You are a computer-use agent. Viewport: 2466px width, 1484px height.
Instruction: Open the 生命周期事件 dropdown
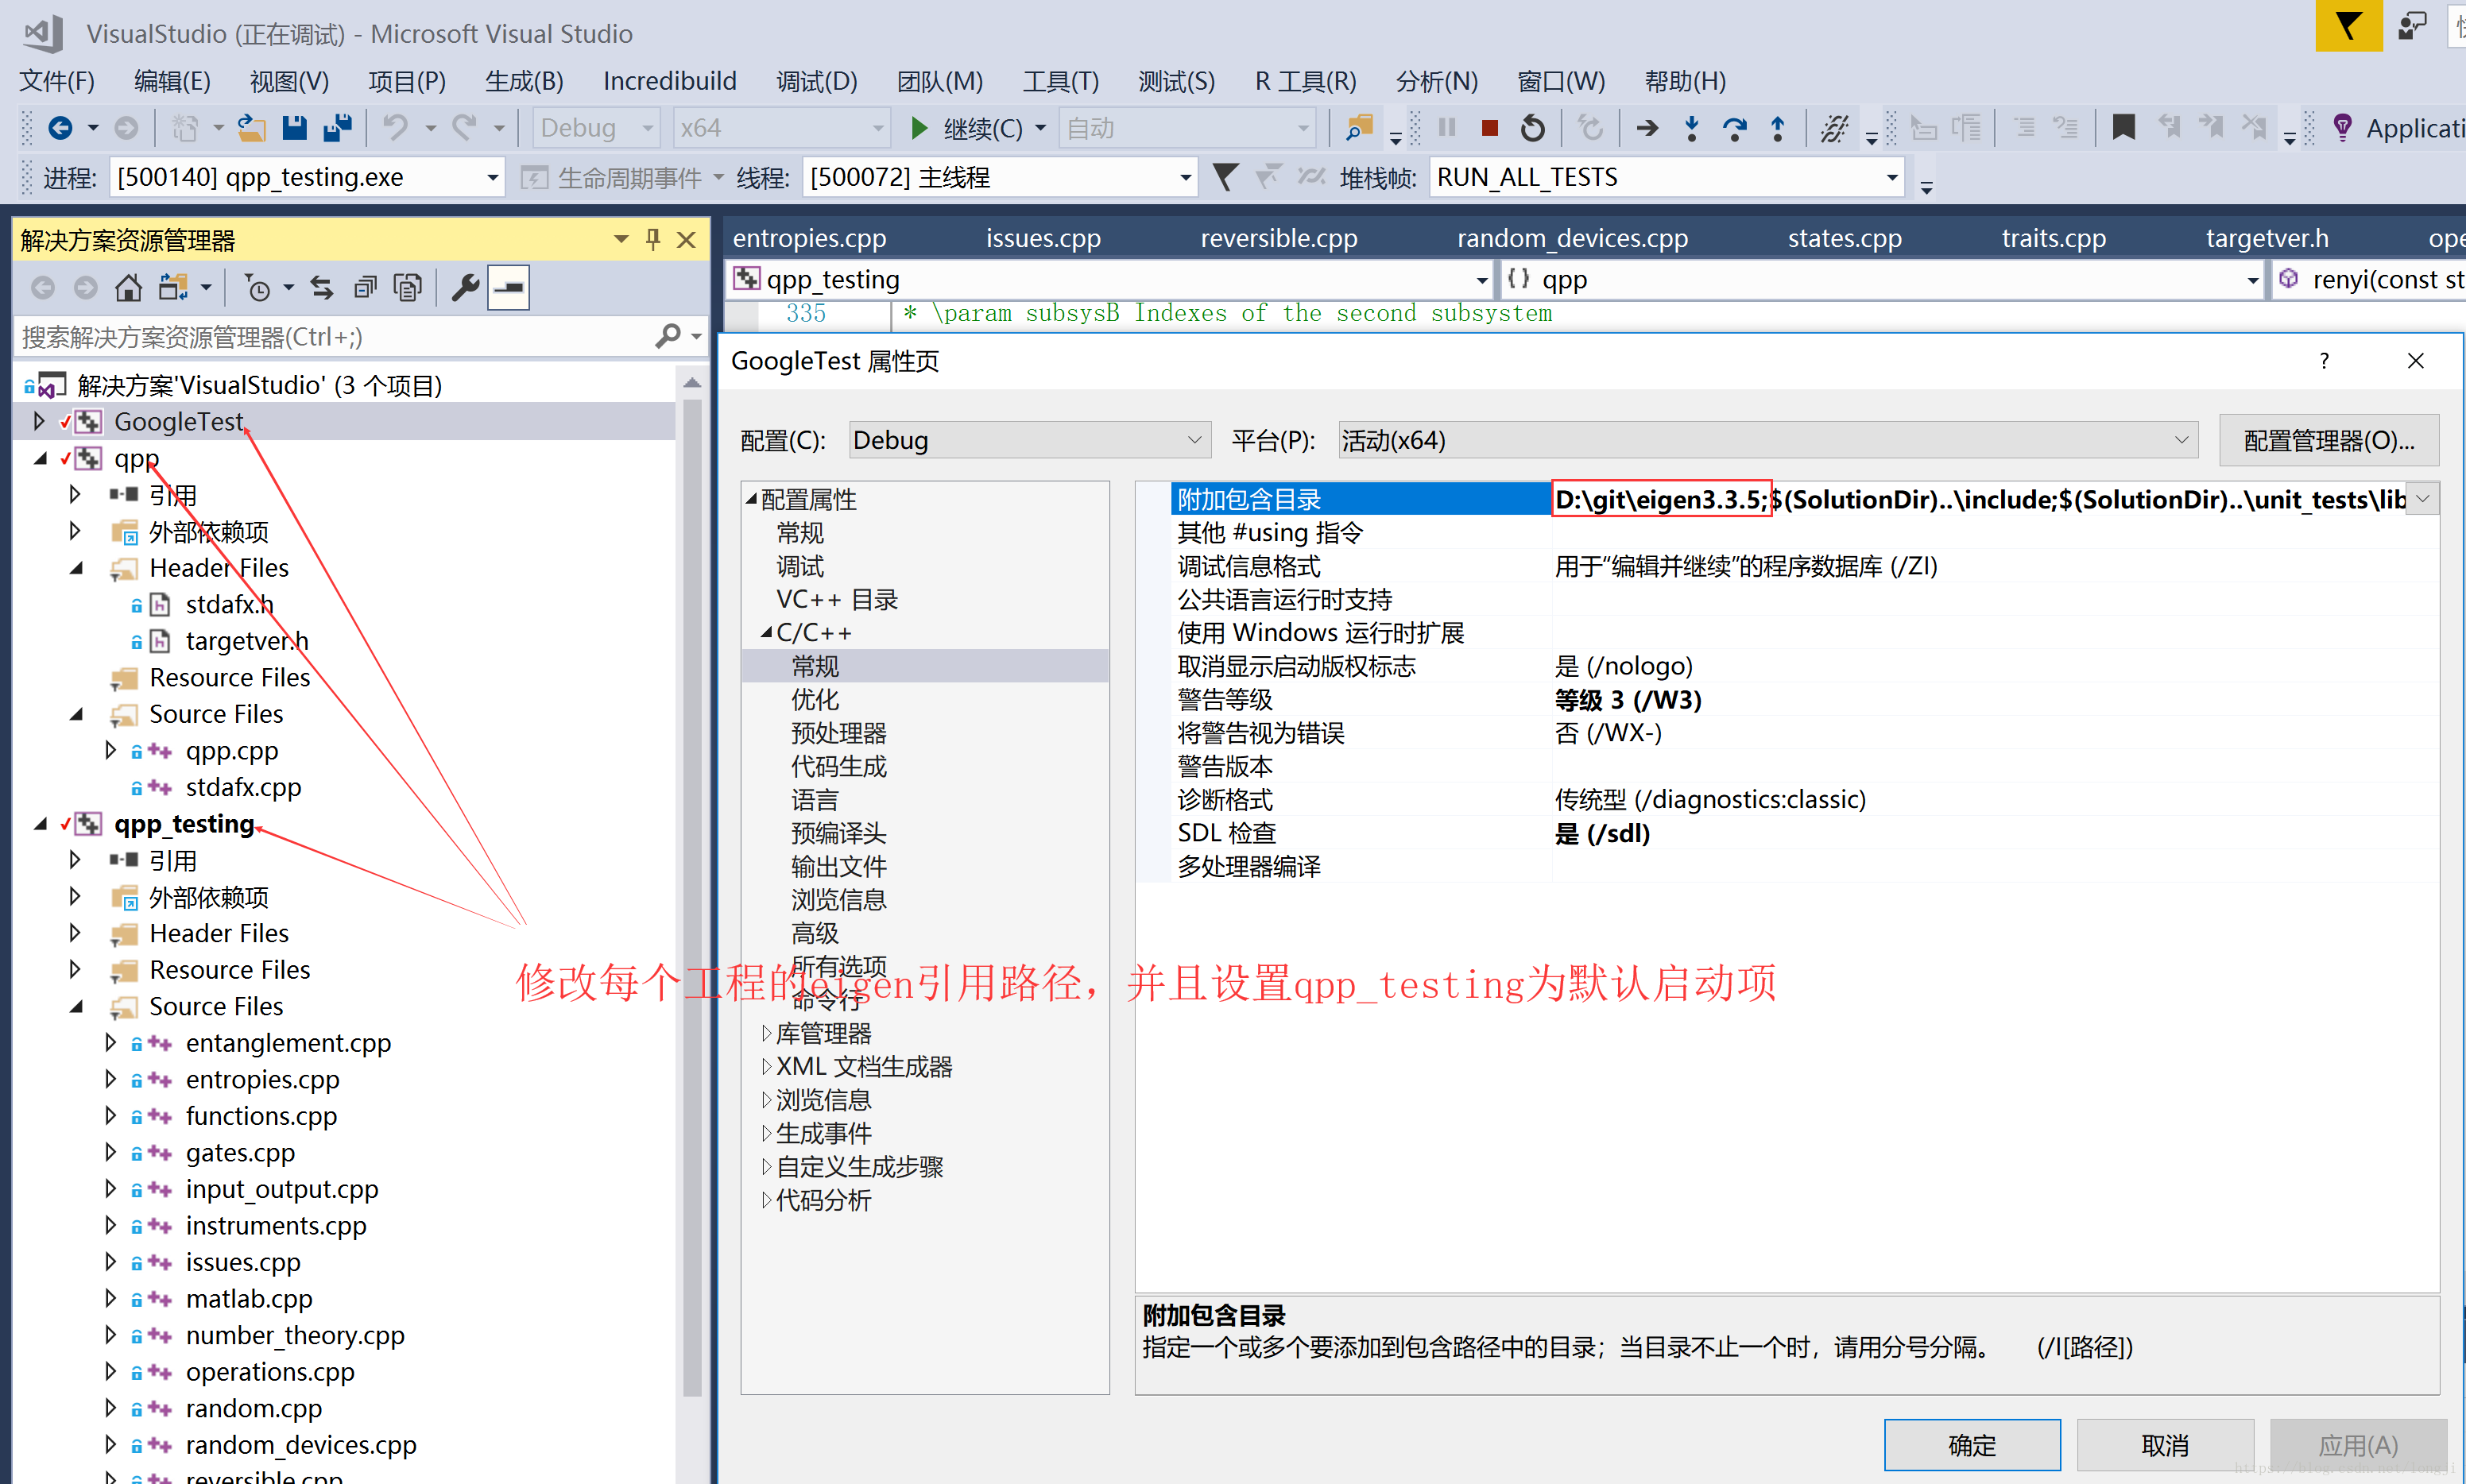[x=718, y=177]
